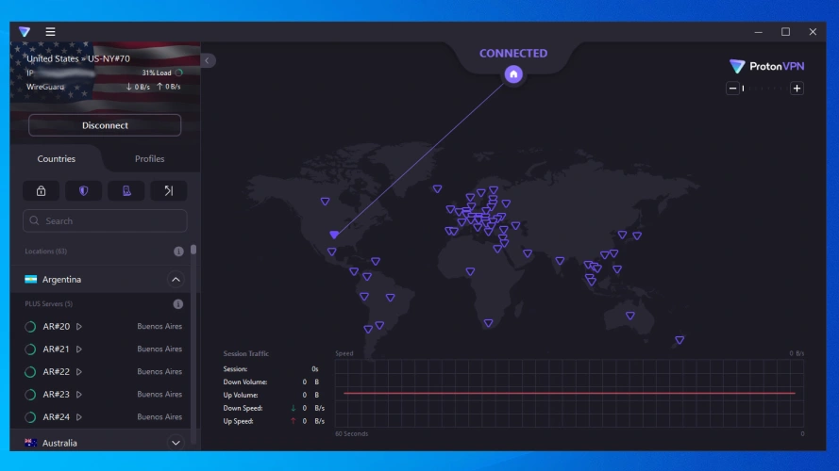The image size is (839, 471).
Task: Connect to the AR#22 Buenos Aires server
Action: coord(57,372)
